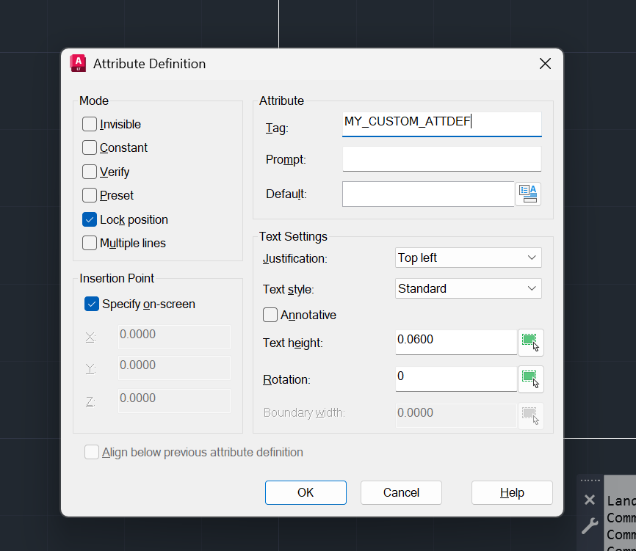Open the Text style dropdown

coord(469,288)
